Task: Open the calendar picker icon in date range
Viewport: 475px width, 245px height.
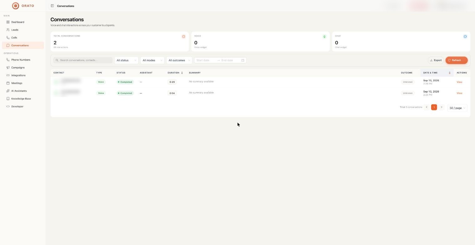Action: pyautogui.click(x=243, y=60)
